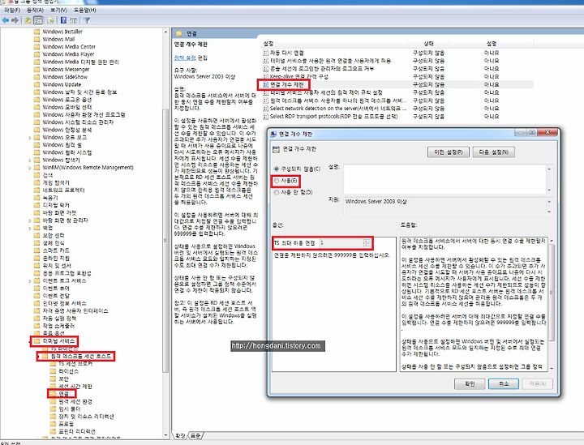The width and height of the screenshot is (584, 445).
Task: Expand the 바탕 화면 창 관리자 node
Action: (30, 220)
